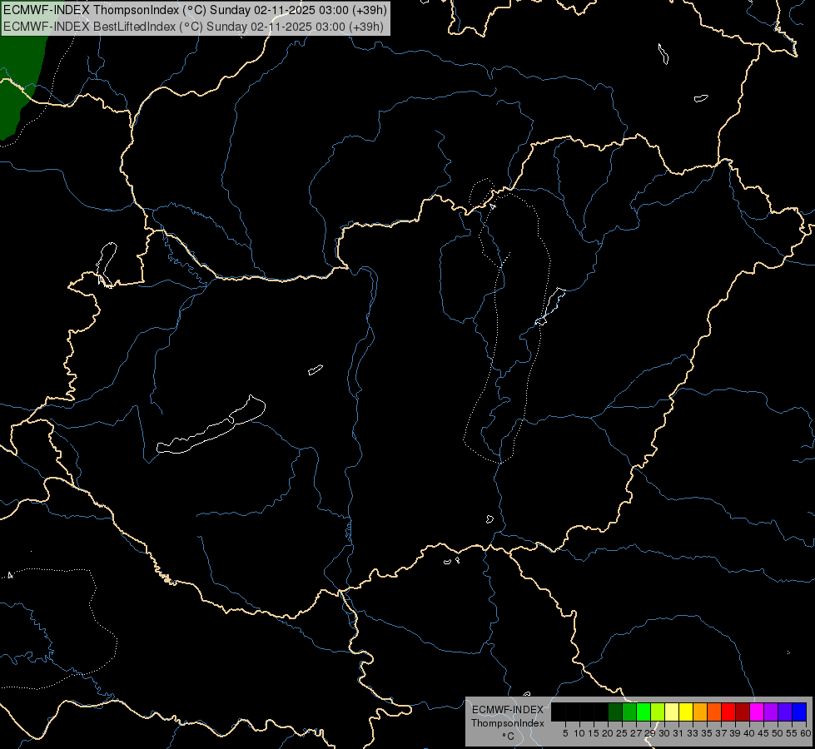Screen dimensions: 815x749
Task: Click the blue 55-60 legend swatch
Action: tap(799, 712)
